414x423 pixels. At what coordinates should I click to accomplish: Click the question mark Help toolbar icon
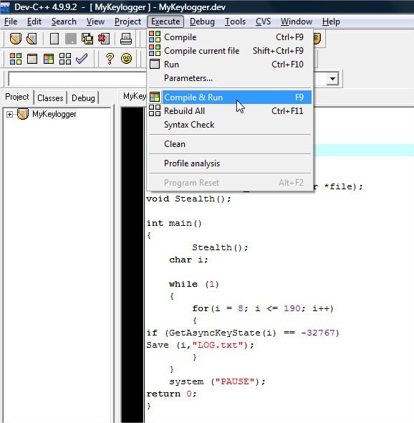click(x=110, y=59)
